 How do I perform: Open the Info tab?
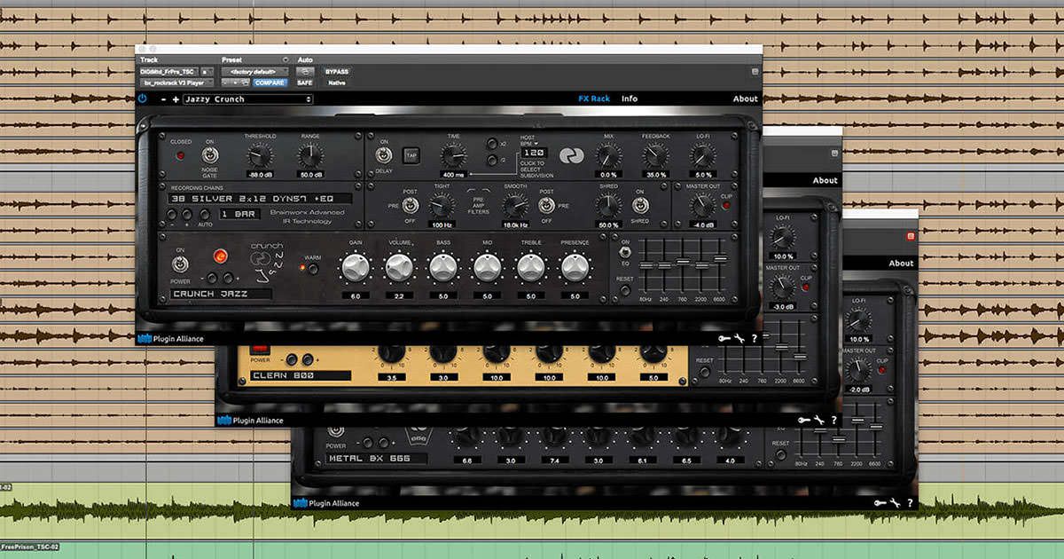pos(630,98)
